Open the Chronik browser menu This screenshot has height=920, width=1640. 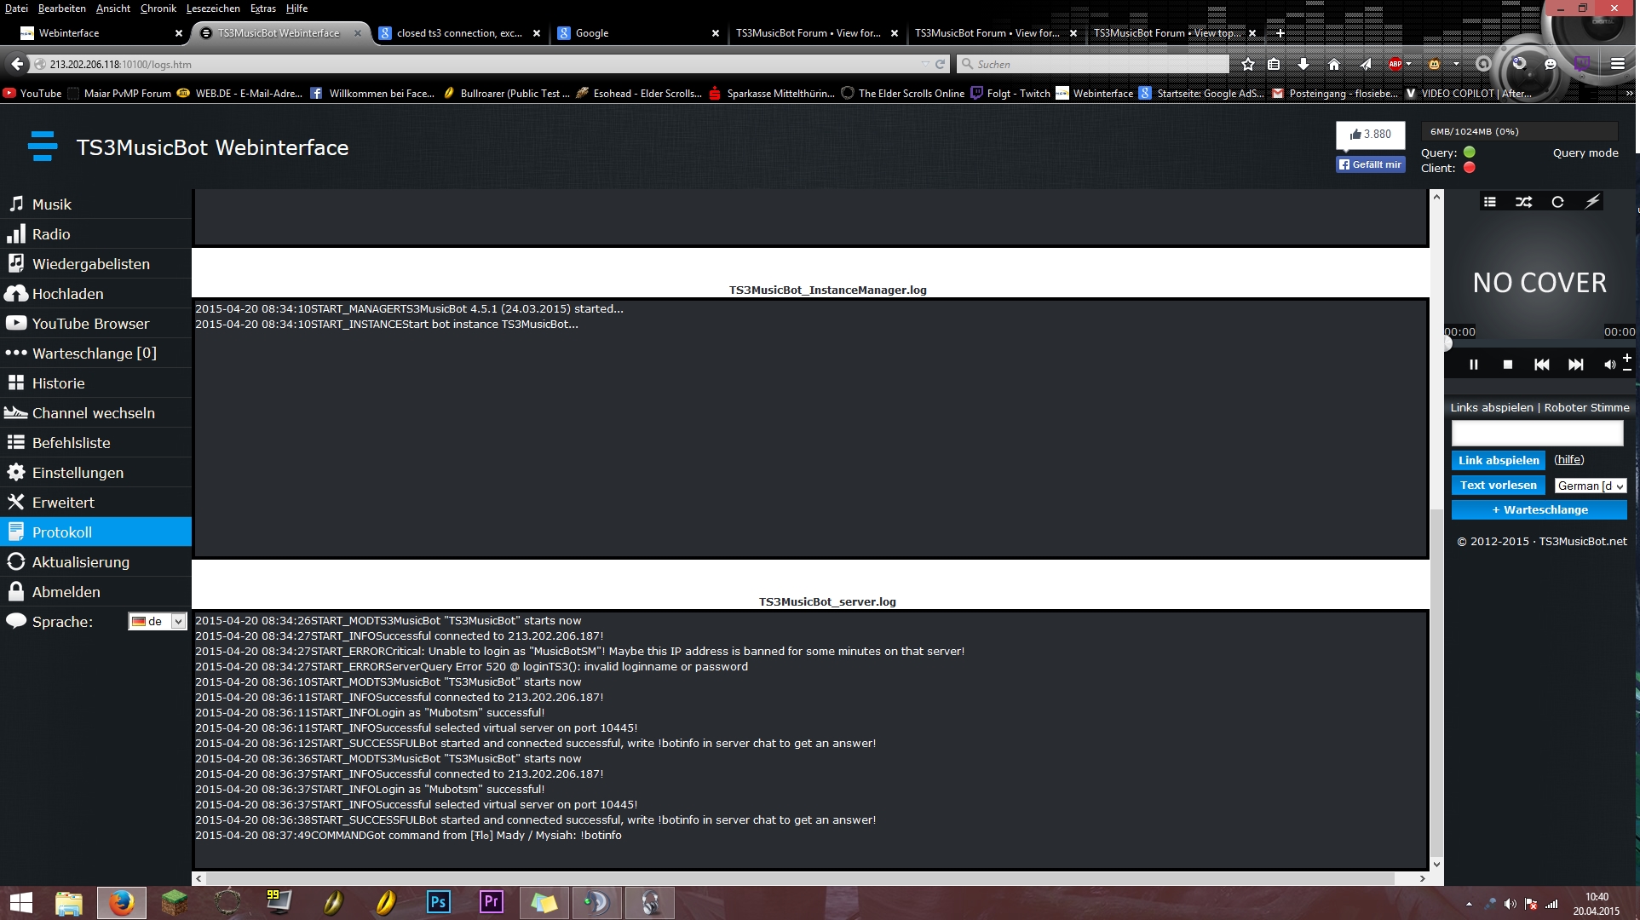158,9
